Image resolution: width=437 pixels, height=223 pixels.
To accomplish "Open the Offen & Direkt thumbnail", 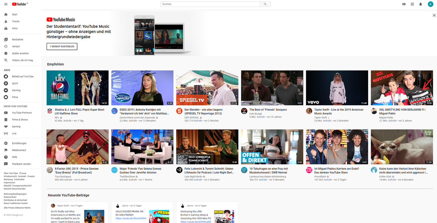I will tap(272, 147).
